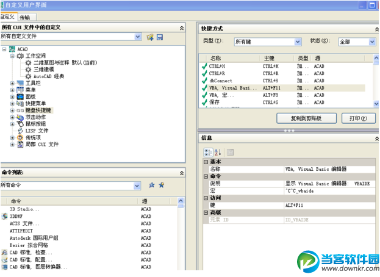The image size is (380, 277).
Task: Select the Bezier 拟合网格 command
Action: [29, 245]
